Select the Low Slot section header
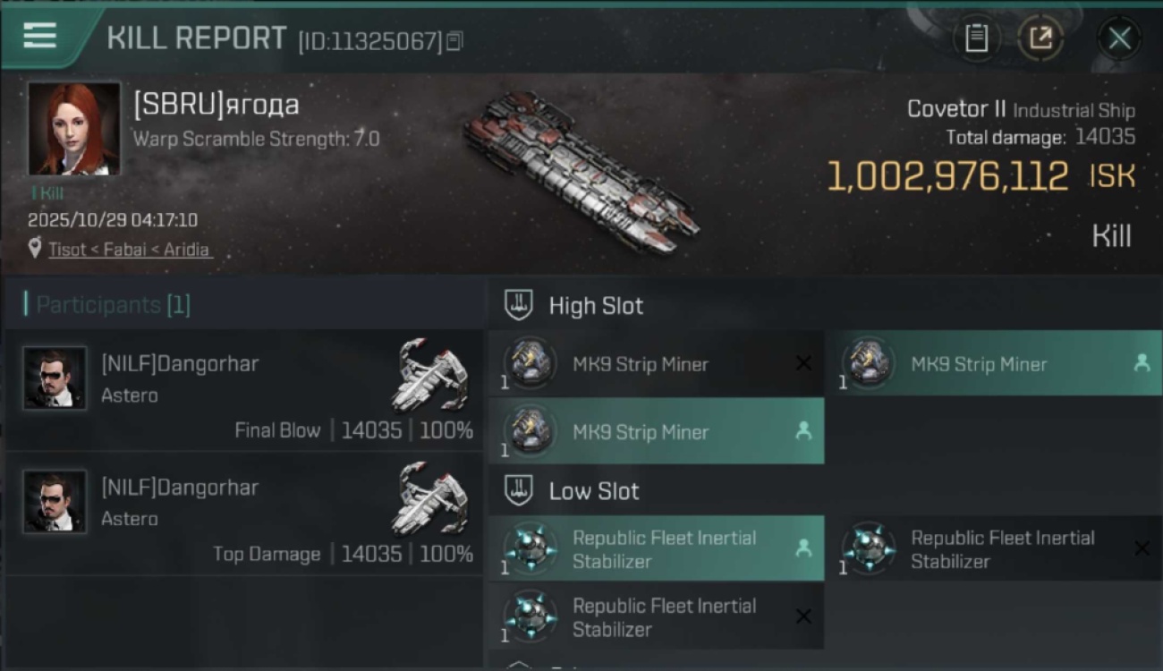1163x671 pixels. (593, 491)
